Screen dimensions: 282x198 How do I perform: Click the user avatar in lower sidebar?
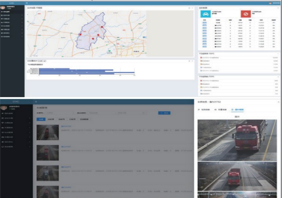(4, 108)
